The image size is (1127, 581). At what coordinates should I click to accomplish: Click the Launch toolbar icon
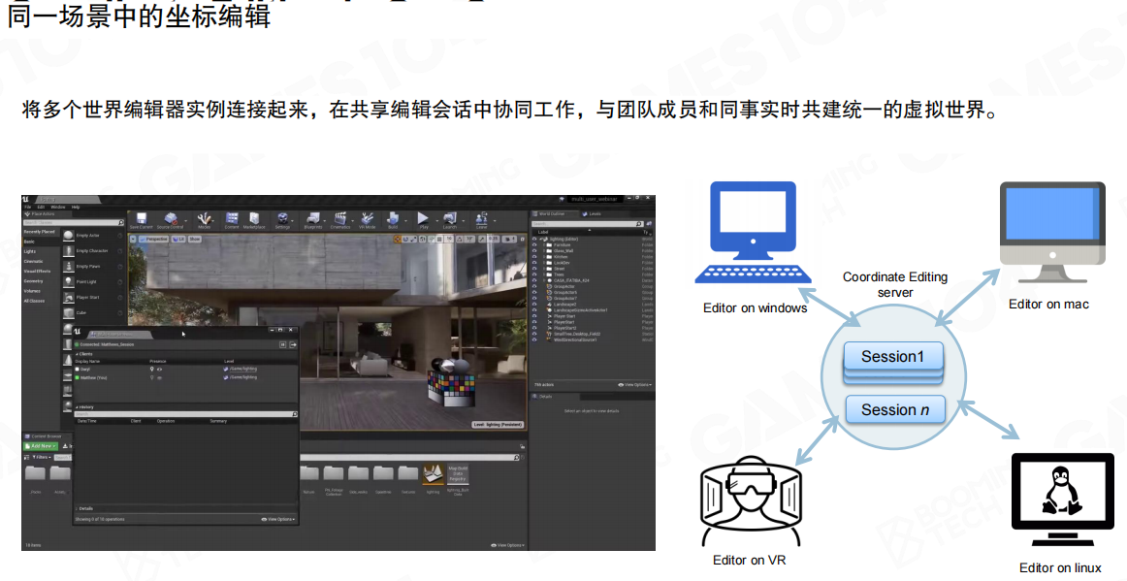coord(449,220)
